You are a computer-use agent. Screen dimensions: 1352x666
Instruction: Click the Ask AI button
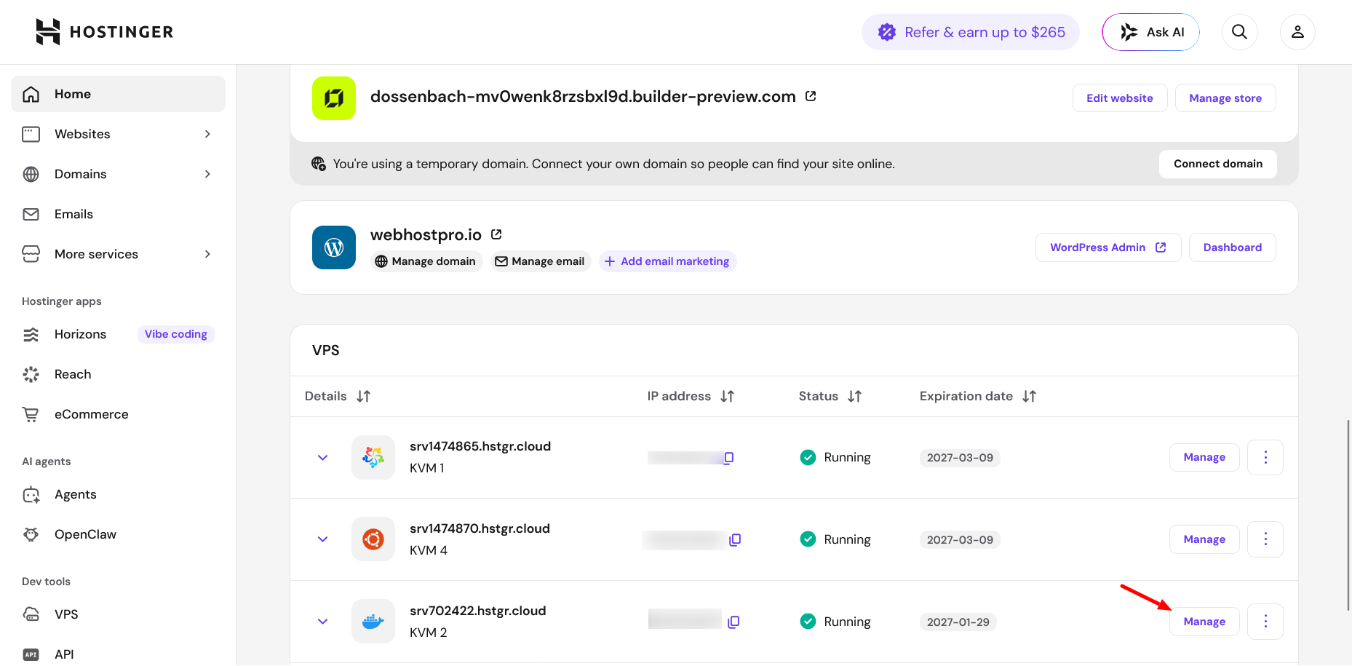click(x=1150, y=32)
